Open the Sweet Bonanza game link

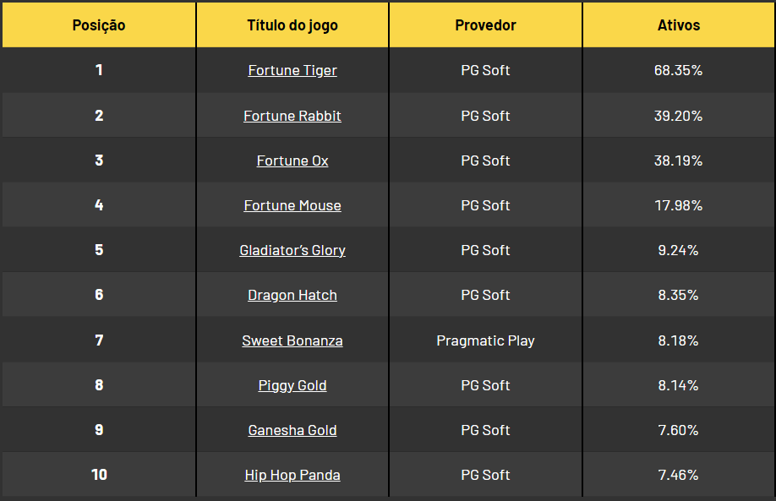tap(292, 340)
